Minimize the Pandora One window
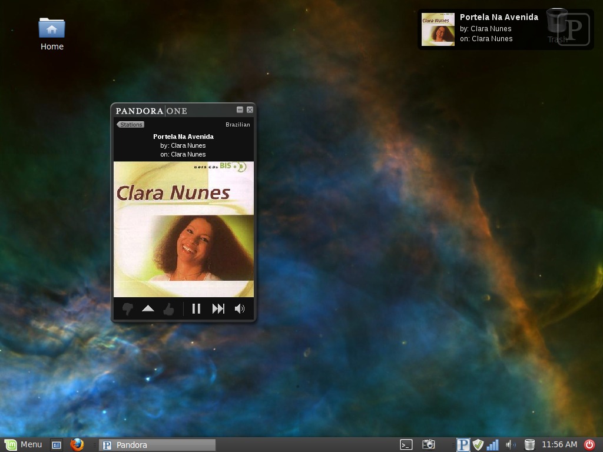The width and height of the screenshot is (603, 452). (x=240, y=109)
